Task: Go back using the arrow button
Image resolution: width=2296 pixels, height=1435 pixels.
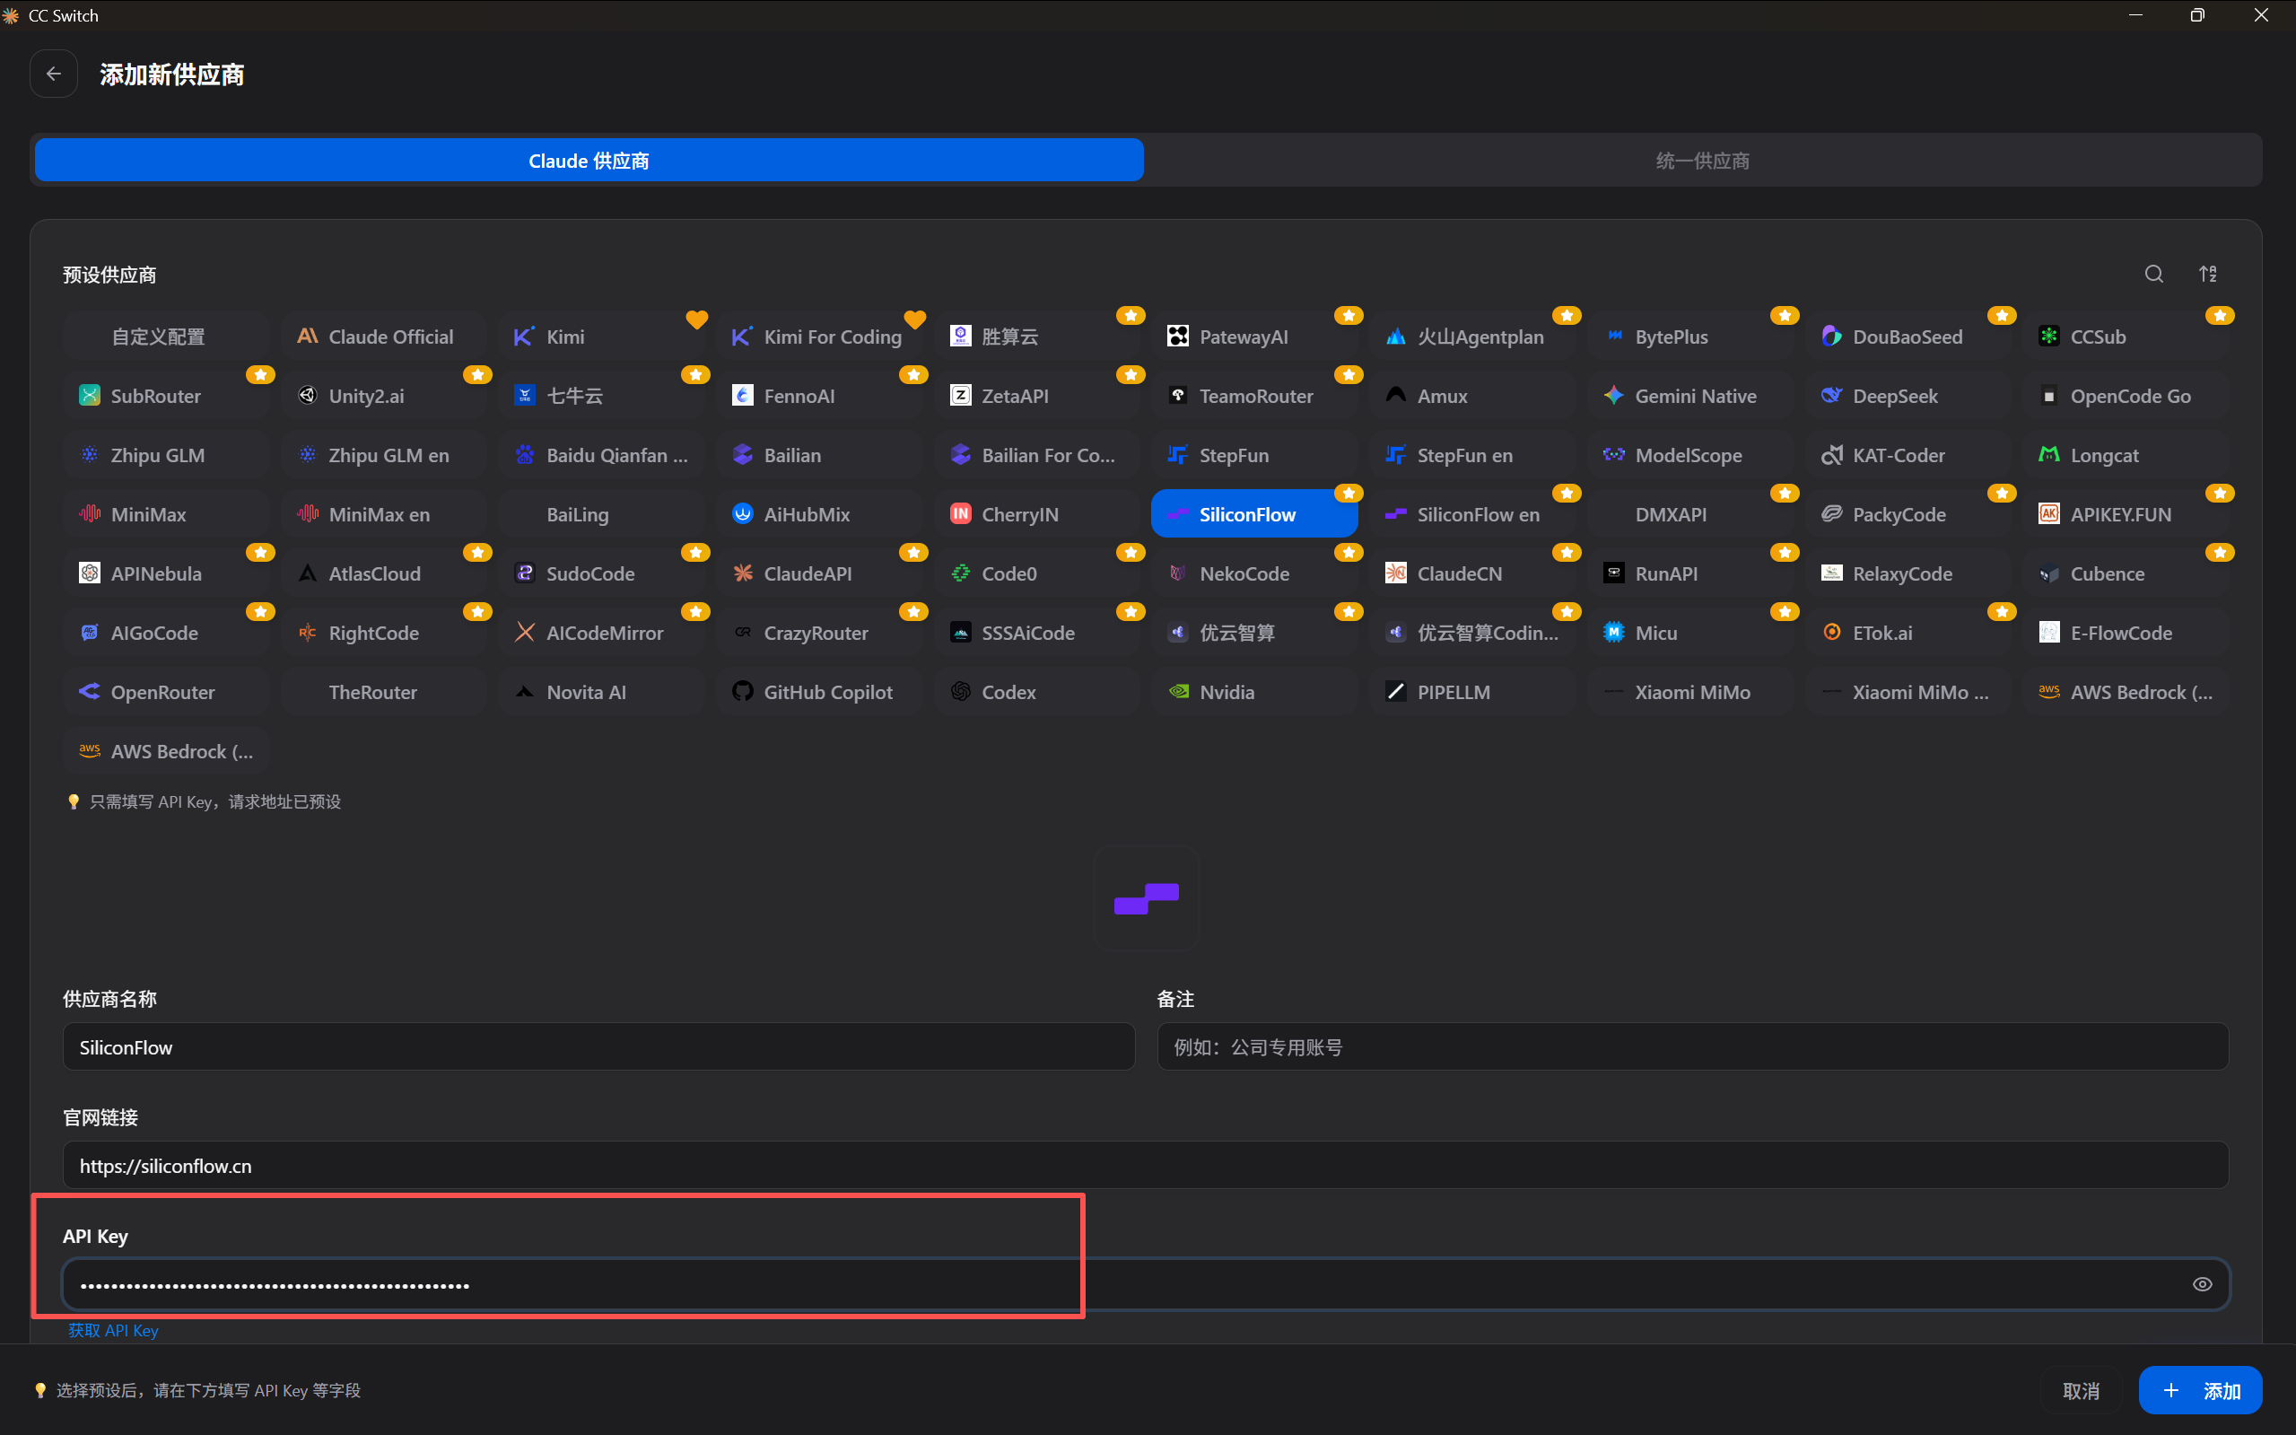Action: (53, 74)
